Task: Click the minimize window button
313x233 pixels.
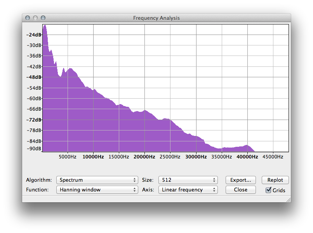Action: pos(35,18)
